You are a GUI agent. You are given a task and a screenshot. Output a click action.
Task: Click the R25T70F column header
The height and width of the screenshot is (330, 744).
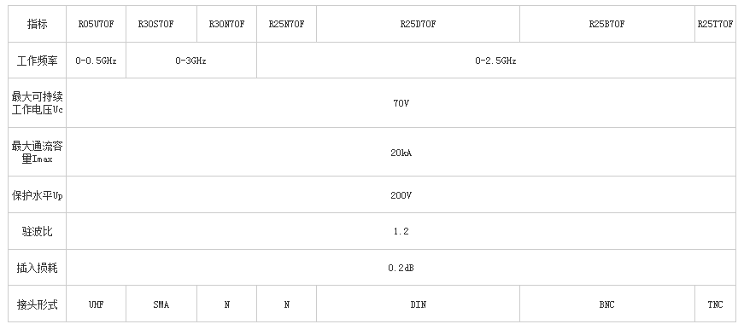click(x=716, y=24)
